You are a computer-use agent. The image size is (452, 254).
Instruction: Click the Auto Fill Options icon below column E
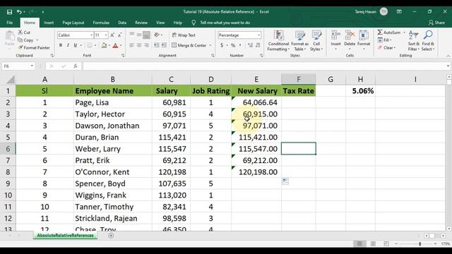point(285,181)
